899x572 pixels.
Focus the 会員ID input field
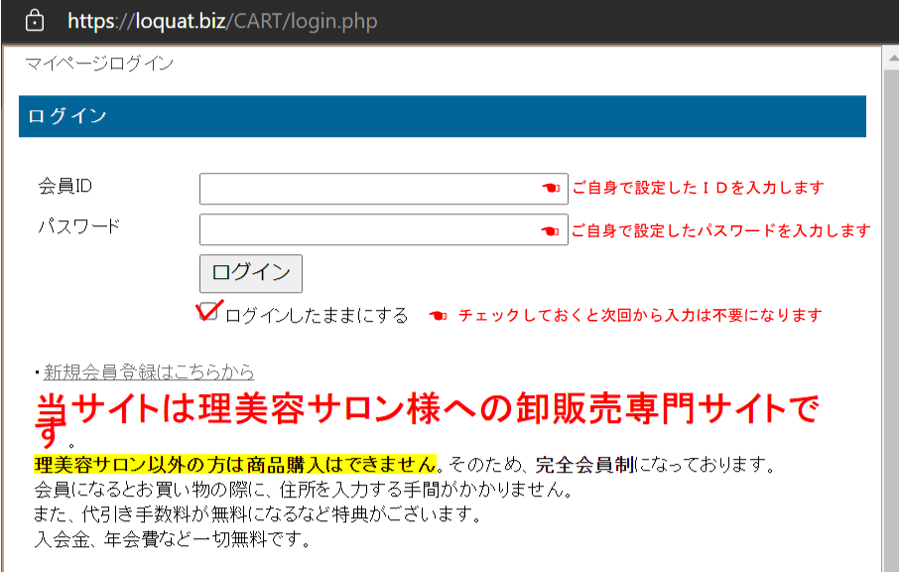(x=367, y=189)
